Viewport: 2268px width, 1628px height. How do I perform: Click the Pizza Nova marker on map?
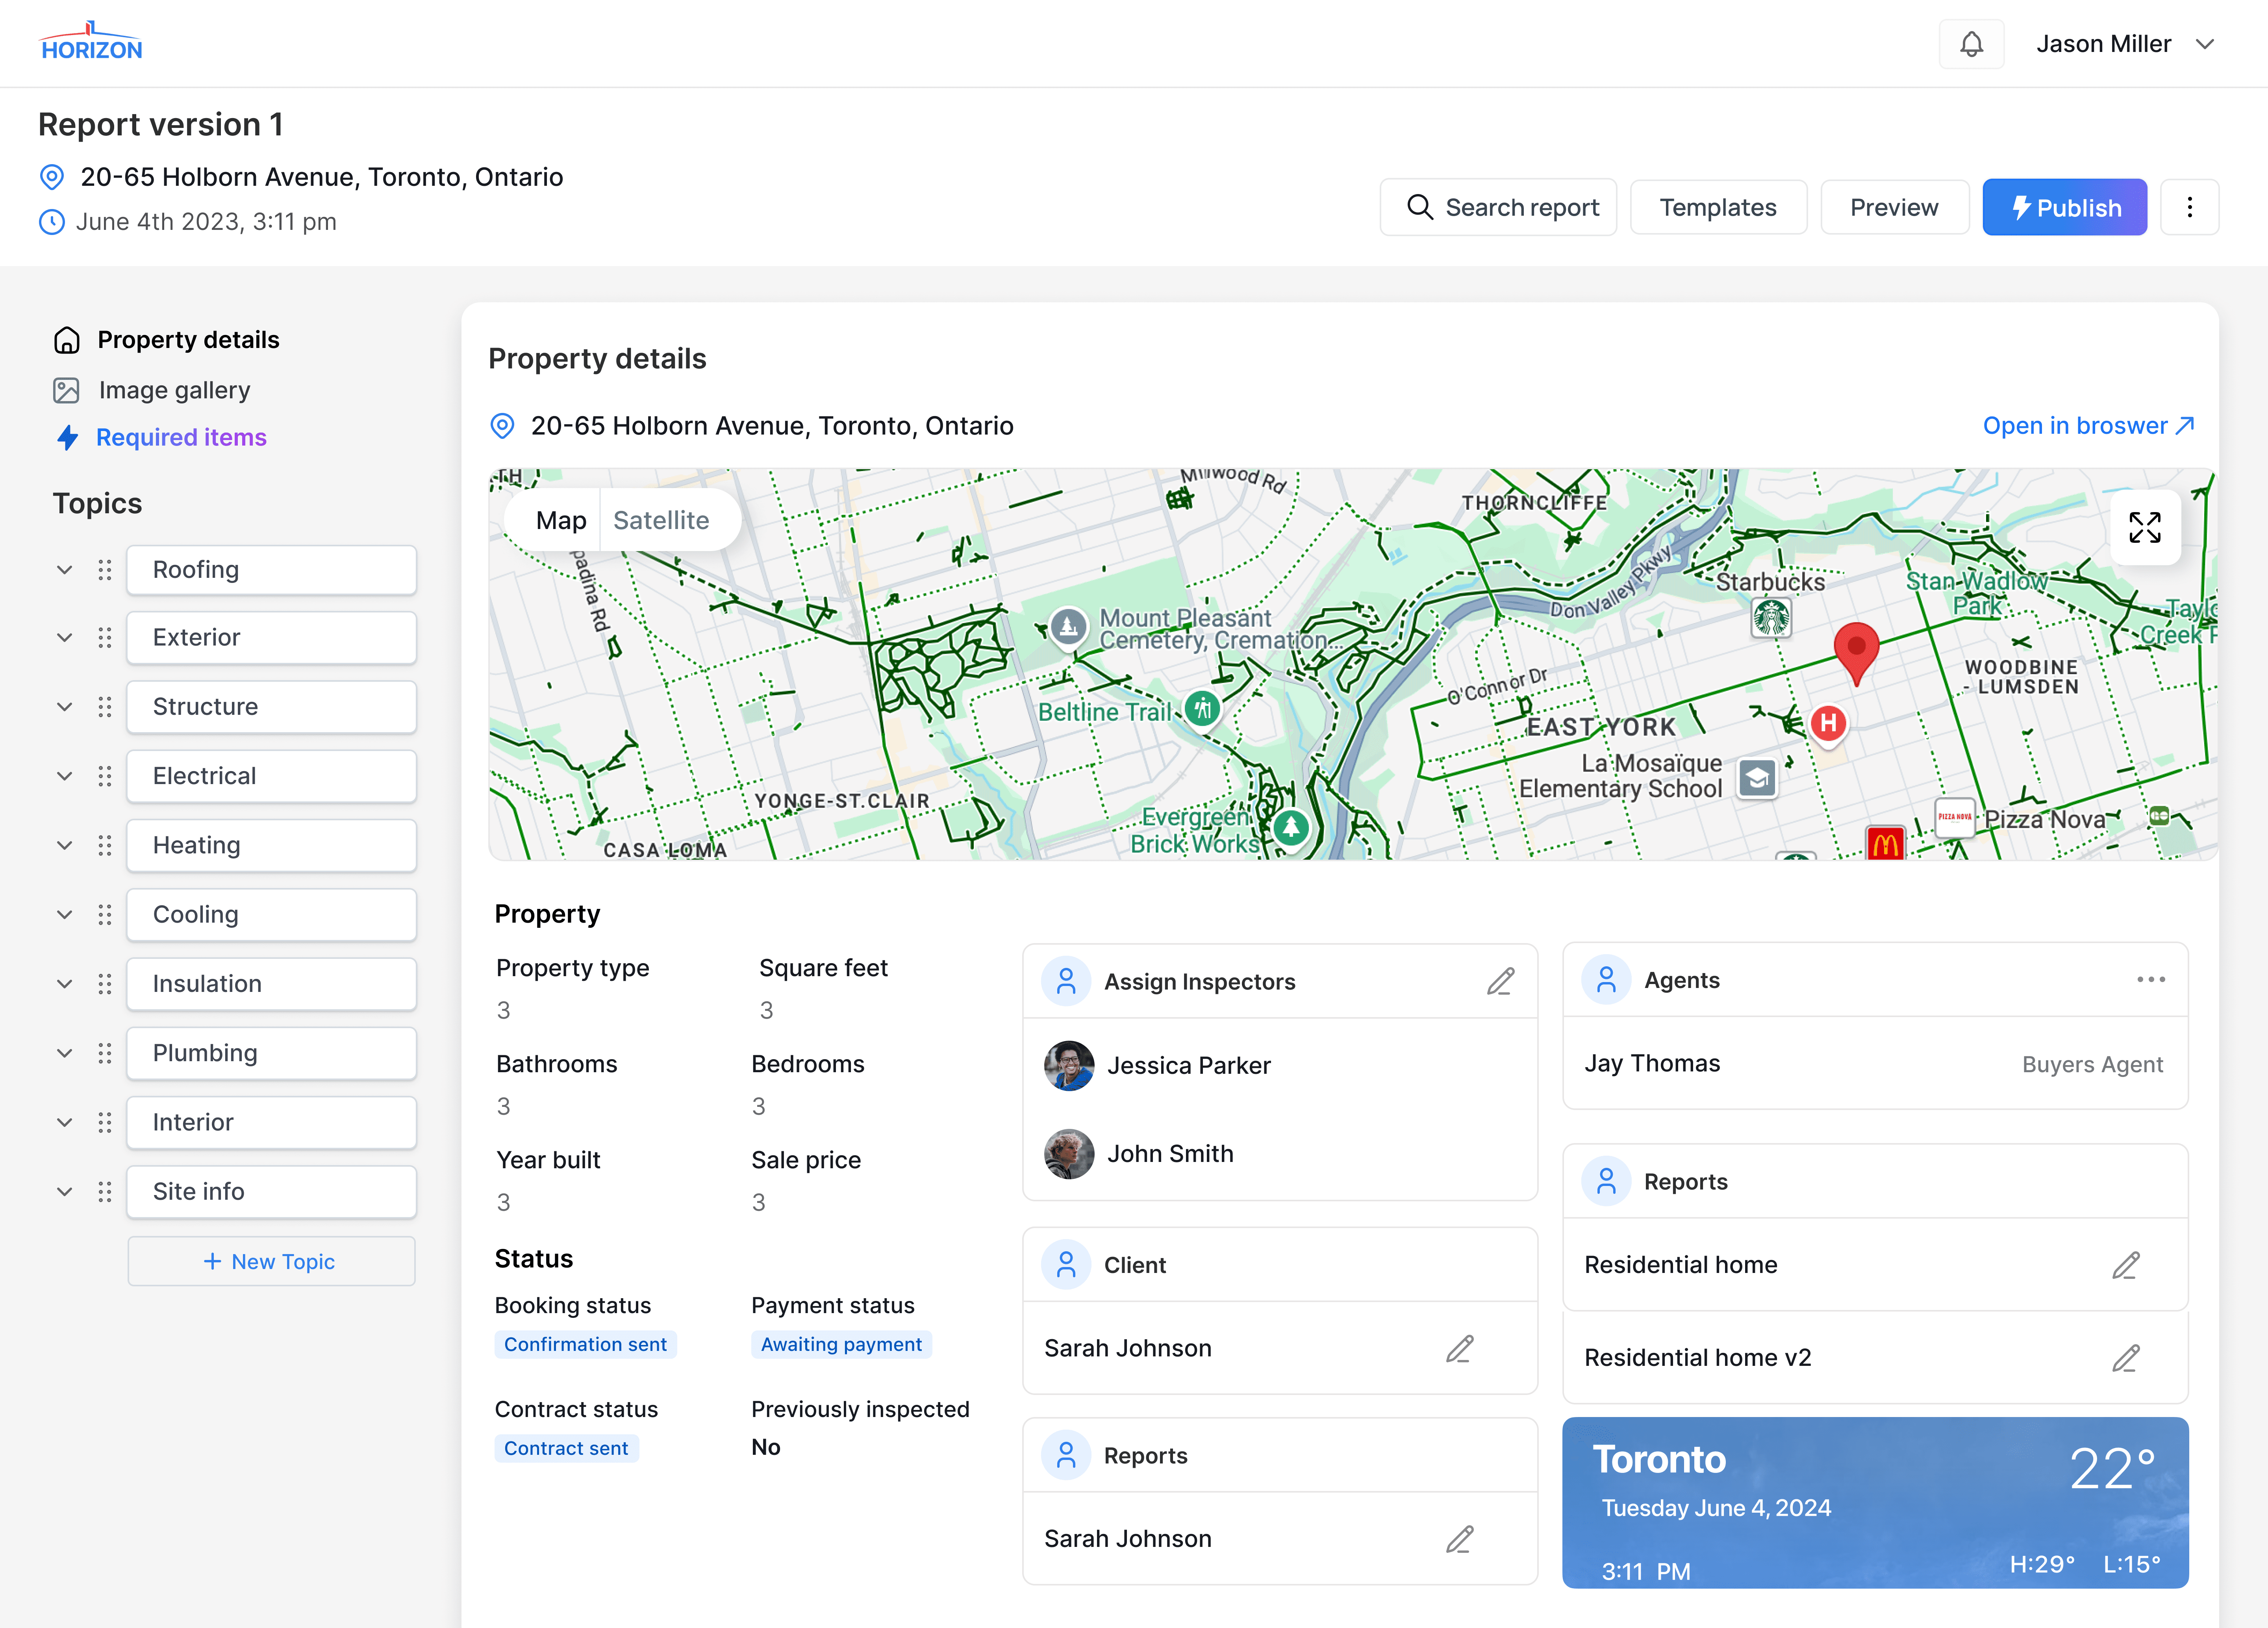pos(1954,818)
